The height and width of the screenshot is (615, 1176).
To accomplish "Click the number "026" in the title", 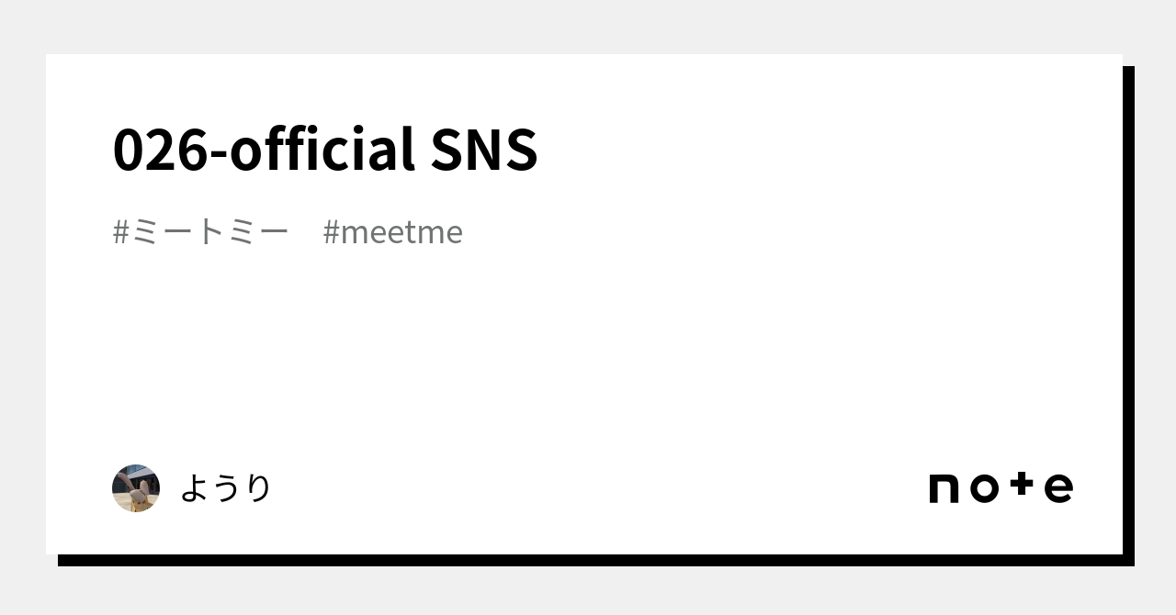I will coord(160,150).
